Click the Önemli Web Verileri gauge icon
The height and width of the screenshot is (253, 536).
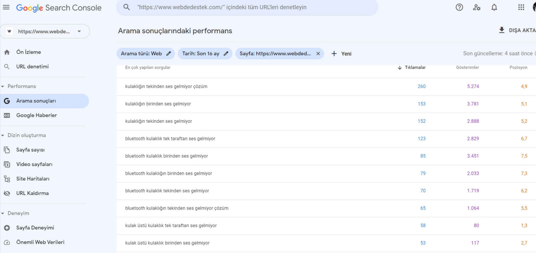[x=7, y=242]
